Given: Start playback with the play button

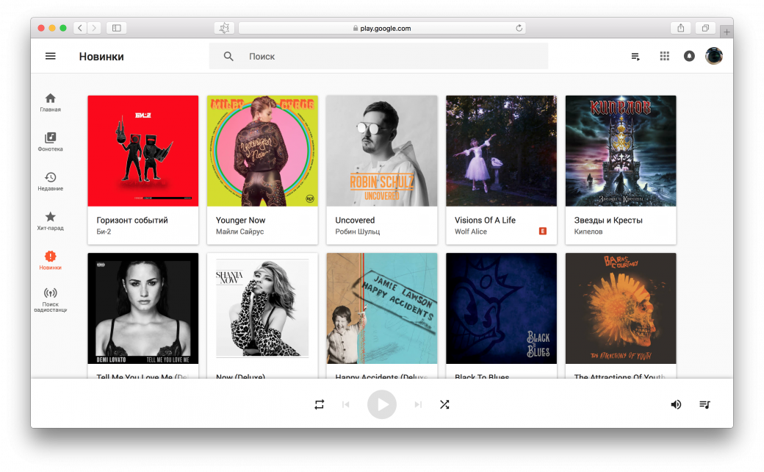Looking at the screenshot, I should click(x=381, y=404).
